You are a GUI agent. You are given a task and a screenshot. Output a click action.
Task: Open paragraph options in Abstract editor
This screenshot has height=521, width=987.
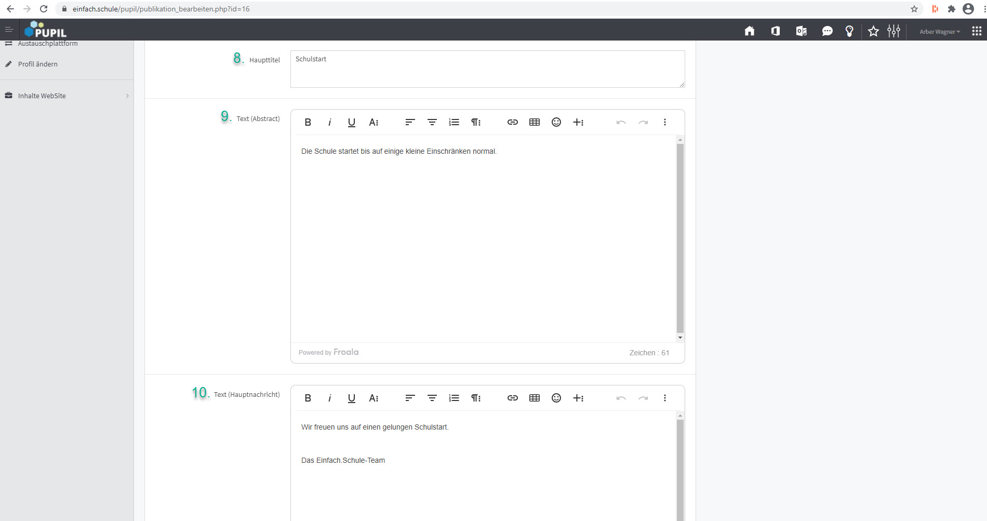click(x=476, y=122)
